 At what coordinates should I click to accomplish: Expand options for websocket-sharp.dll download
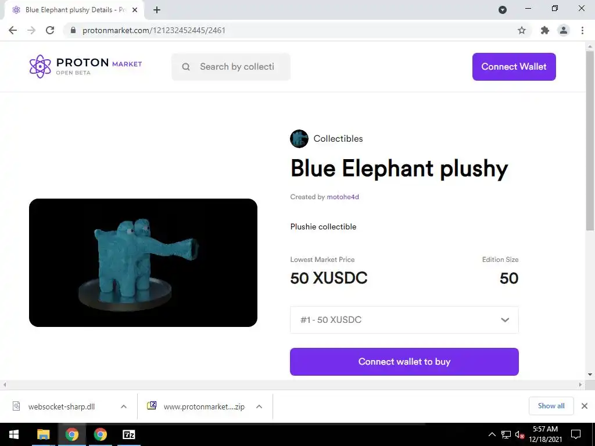(x=124, y=407)
